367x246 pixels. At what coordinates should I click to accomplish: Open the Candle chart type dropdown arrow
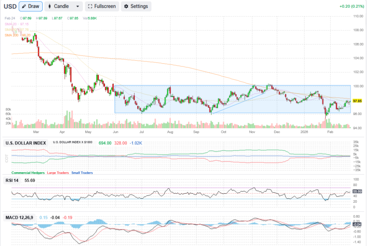(78, 6)
